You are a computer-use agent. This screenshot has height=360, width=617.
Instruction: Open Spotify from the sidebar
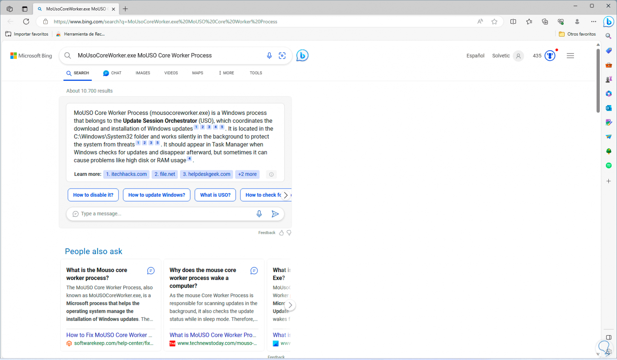[x=609, y=165]
